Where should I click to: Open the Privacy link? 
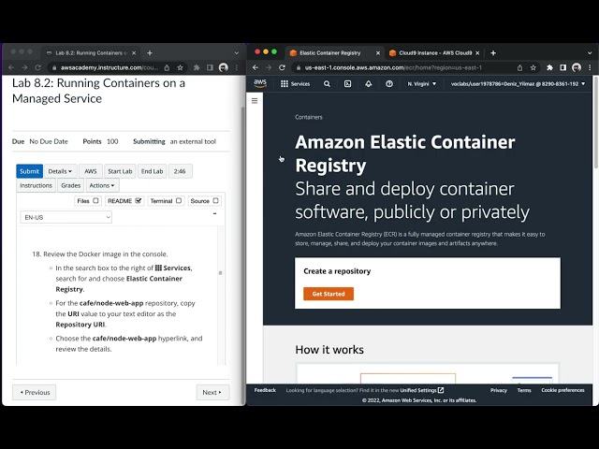[499, 390]
